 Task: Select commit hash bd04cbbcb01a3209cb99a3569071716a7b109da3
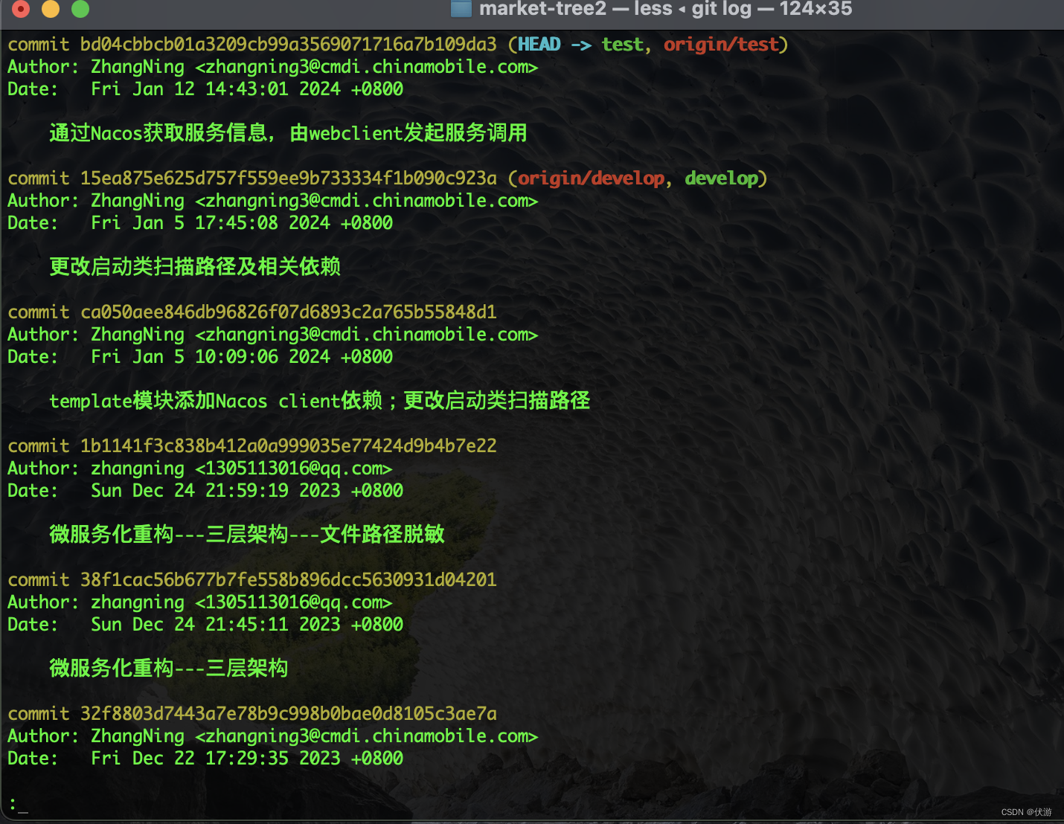[289, 45]
